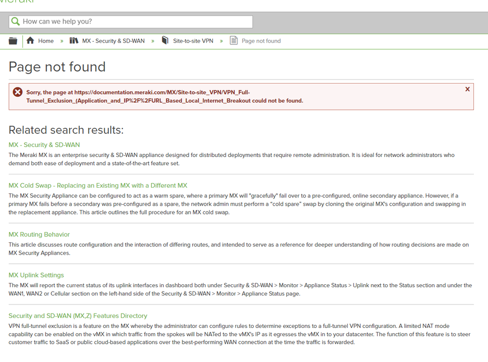This screenshot has height=362, width=488.
Task: Click the Home house icon
Action: point(30,41)
